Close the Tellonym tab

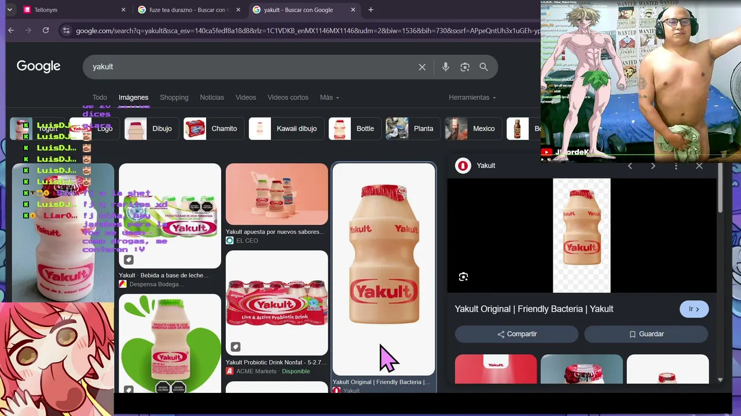point(123,10)
